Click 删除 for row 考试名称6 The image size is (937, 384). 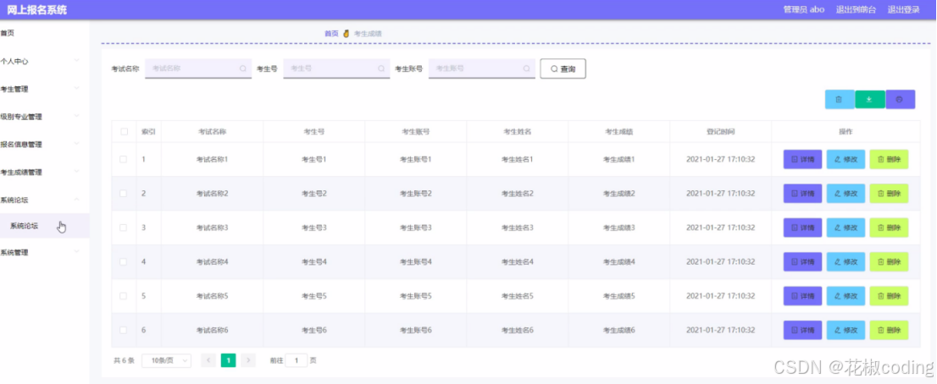[889, 330]
